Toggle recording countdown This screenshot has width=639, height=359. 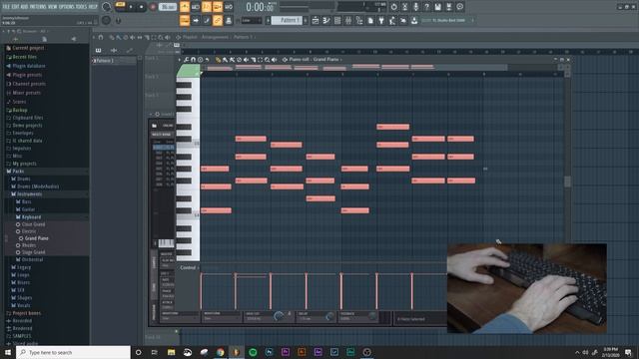tap(207, 7)
